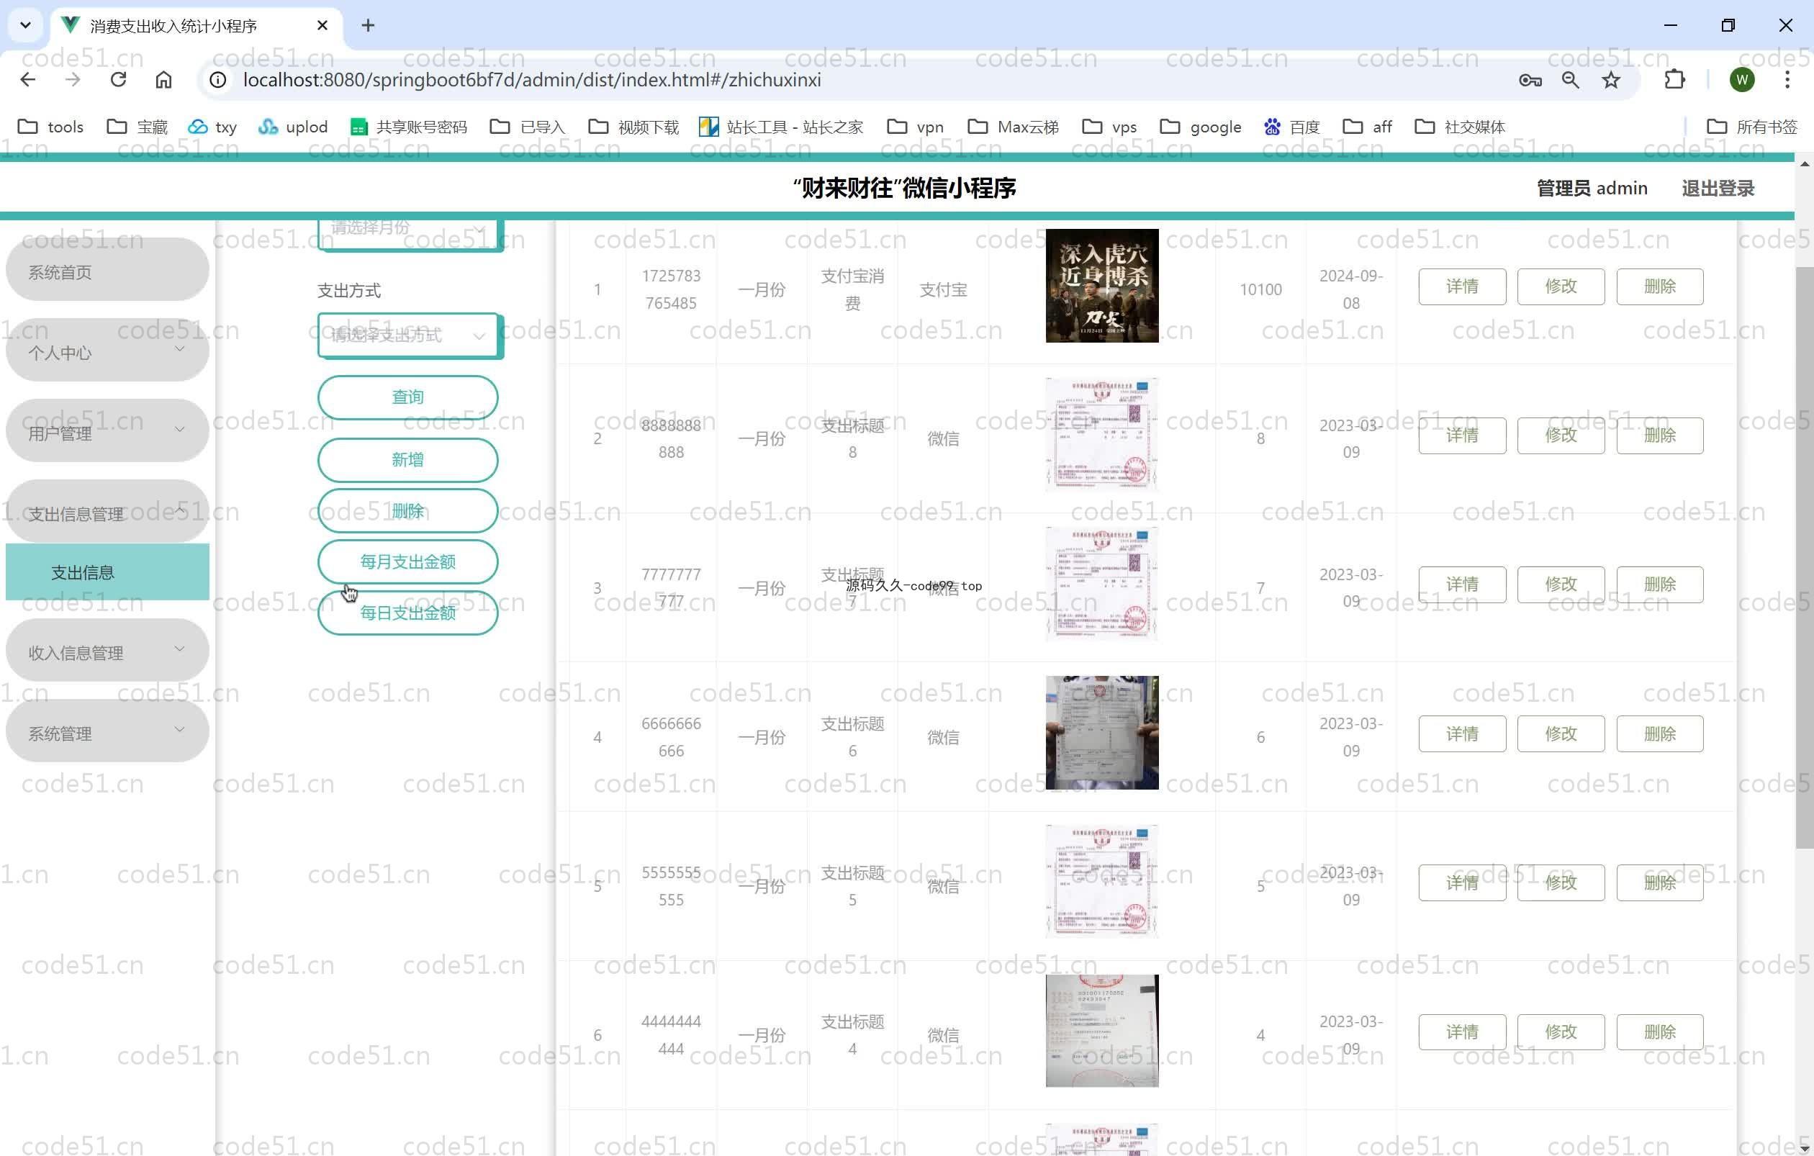Open the saved passwords key icon

tap(1530, 80)
